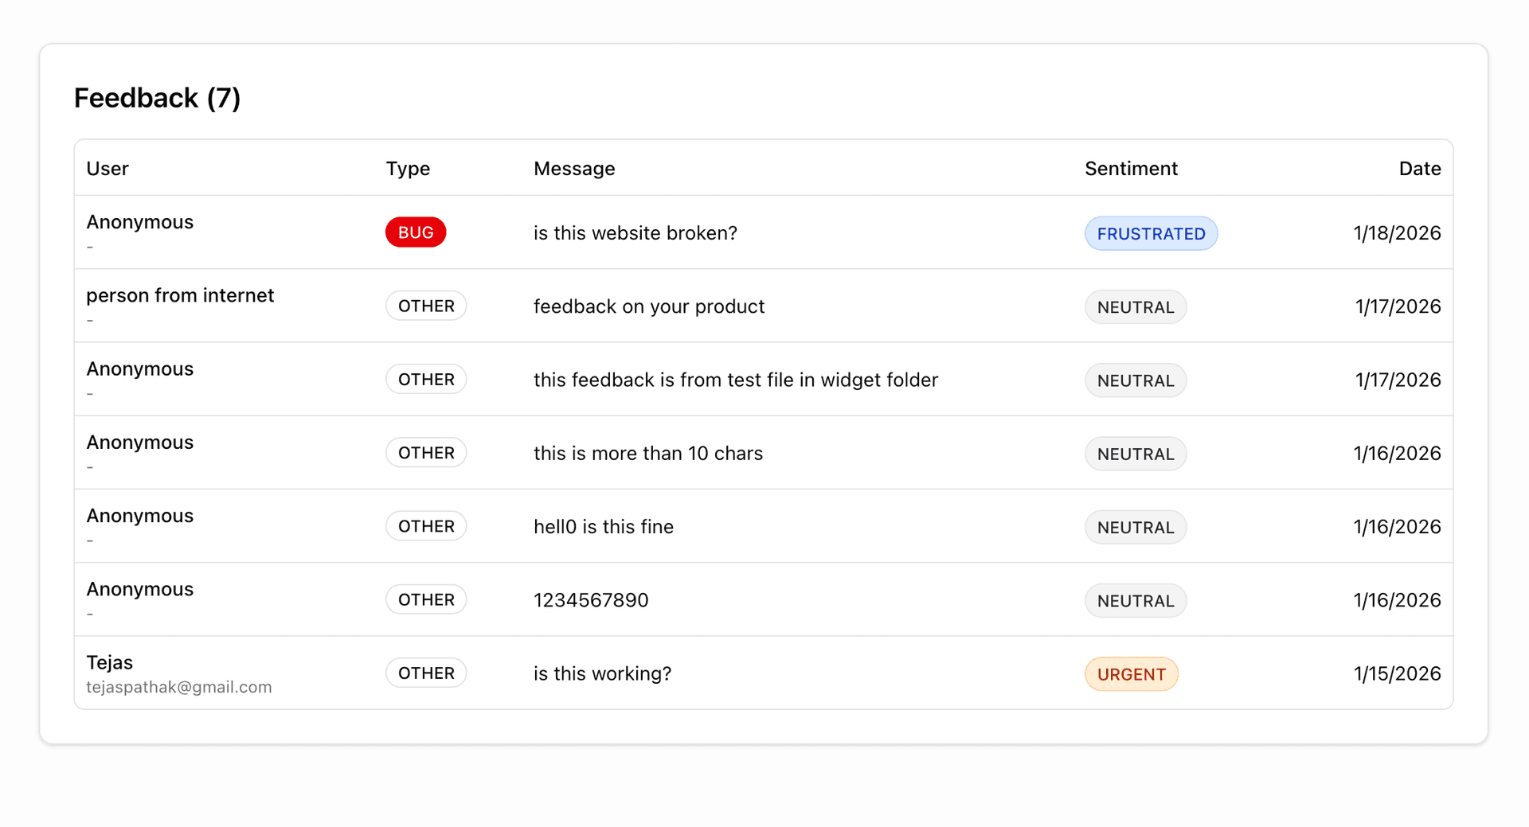Click the 'is this working?' message
The width and height of the screenshot is (1529, 827).
(x=602, y=673)
